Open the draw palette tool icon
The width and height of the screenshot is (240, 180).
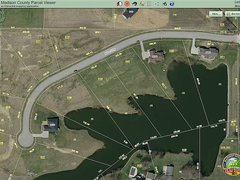(x=142, y=4)
